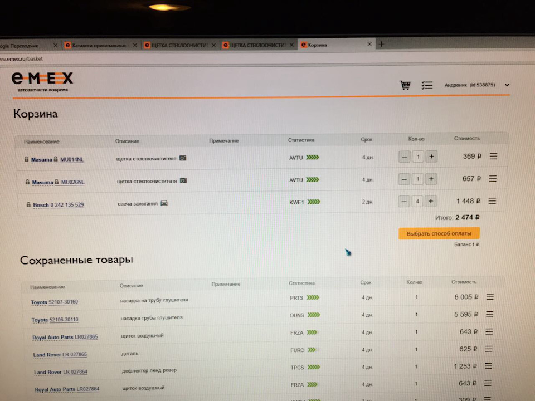The width and height of the screenshot is (535, 401).
Task: Open Royal Auto Parts LR027865 link
Action: [65, 338]
